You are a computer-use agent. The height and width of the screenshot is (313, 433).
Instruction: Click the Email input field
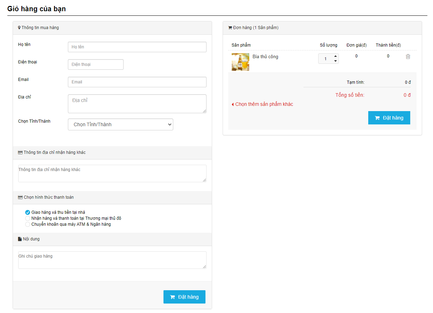pos(137,82)
